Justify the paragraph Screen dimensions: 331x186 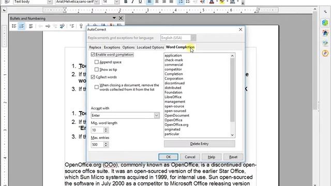pos(171,2)
